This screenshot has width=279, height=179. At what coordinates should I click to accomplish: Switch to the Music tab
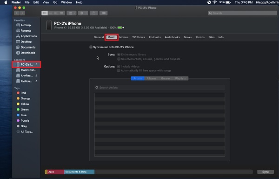point(112,37)
